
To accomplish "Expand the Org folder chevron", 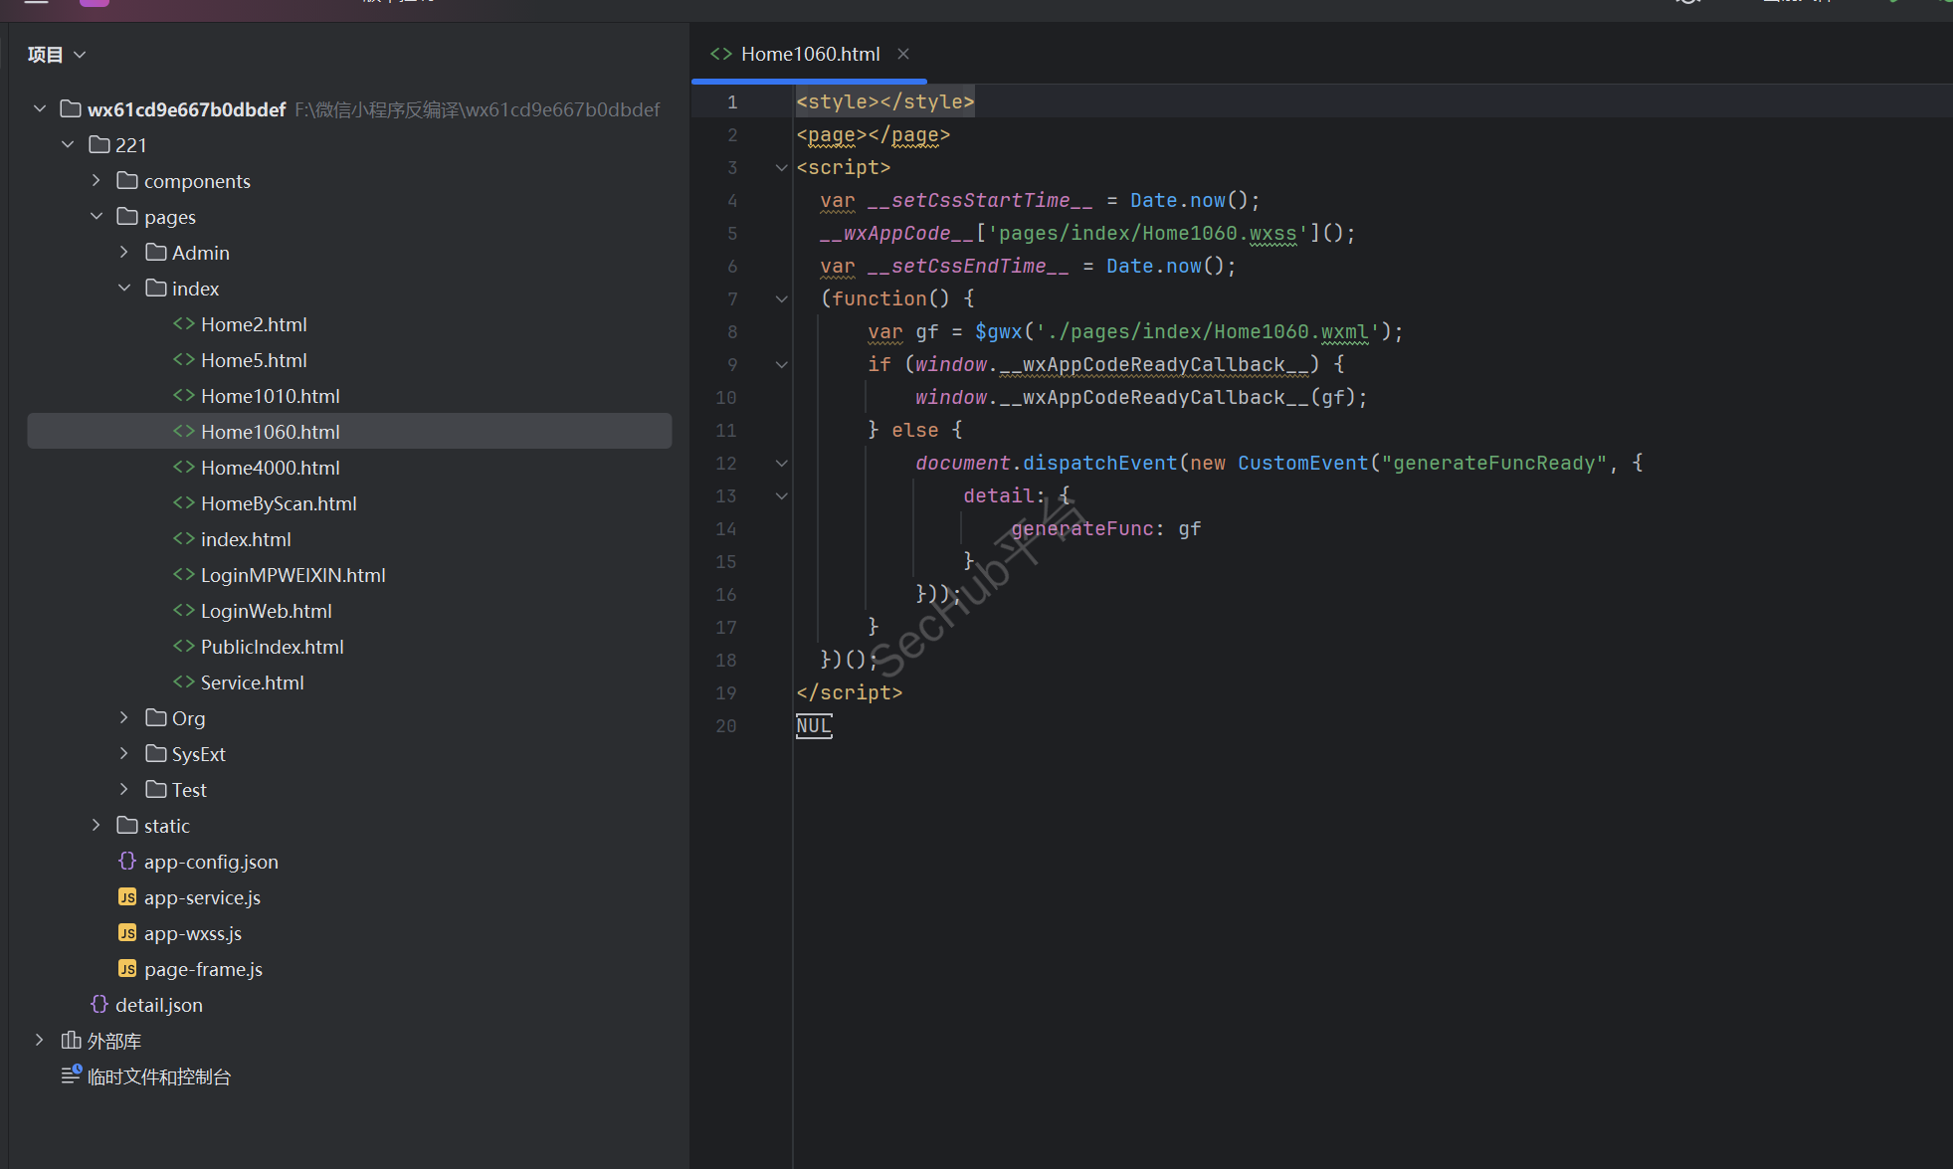I will coord(123,717).
